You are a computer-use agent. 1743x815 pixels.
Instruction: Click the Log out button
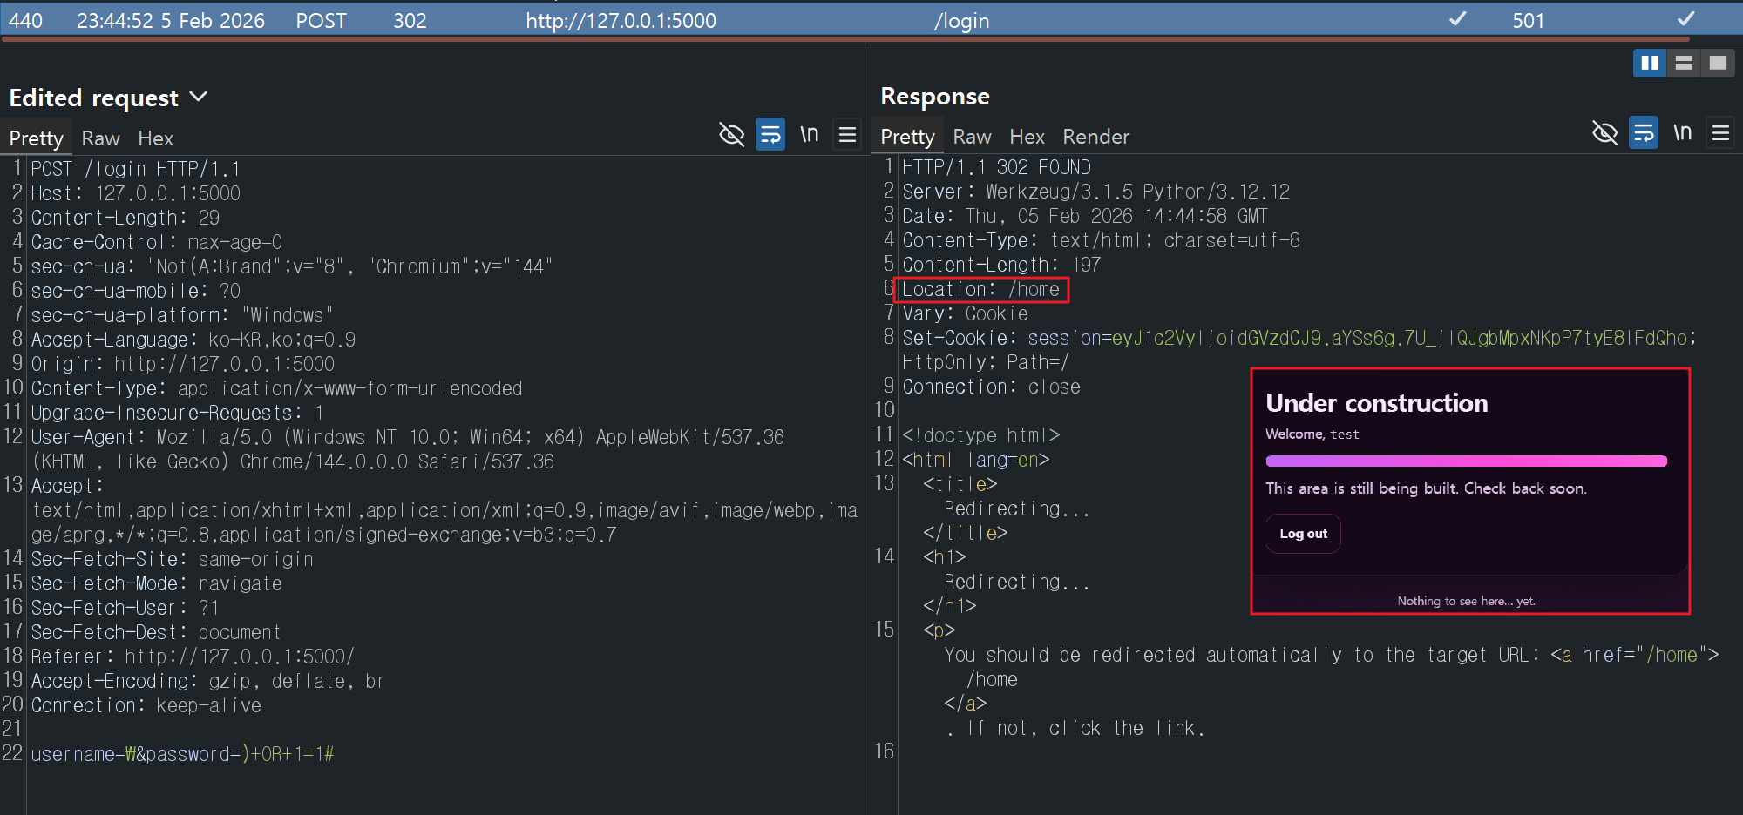(1303, 534)
